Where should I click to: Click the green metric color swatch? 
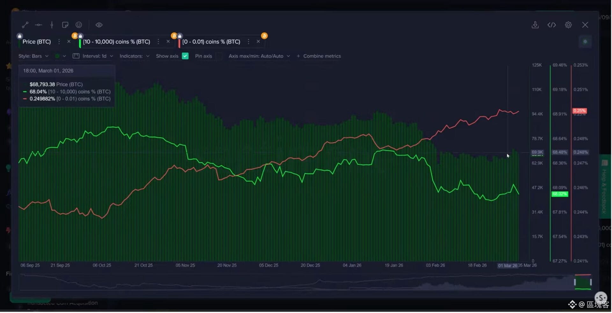(x=57, y=56)
